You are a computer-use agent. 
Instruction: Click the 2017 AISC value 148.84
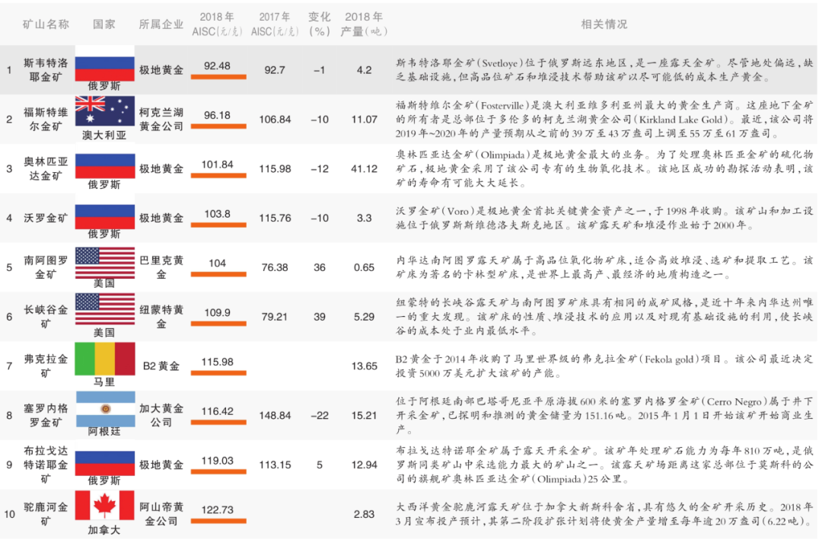tap(275, 415)
